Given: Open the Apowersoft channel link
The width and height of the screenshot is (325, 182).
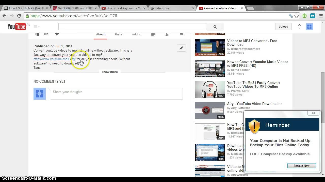Looking at the screenshot, I should pyautogui.click(x=239, y=175).
